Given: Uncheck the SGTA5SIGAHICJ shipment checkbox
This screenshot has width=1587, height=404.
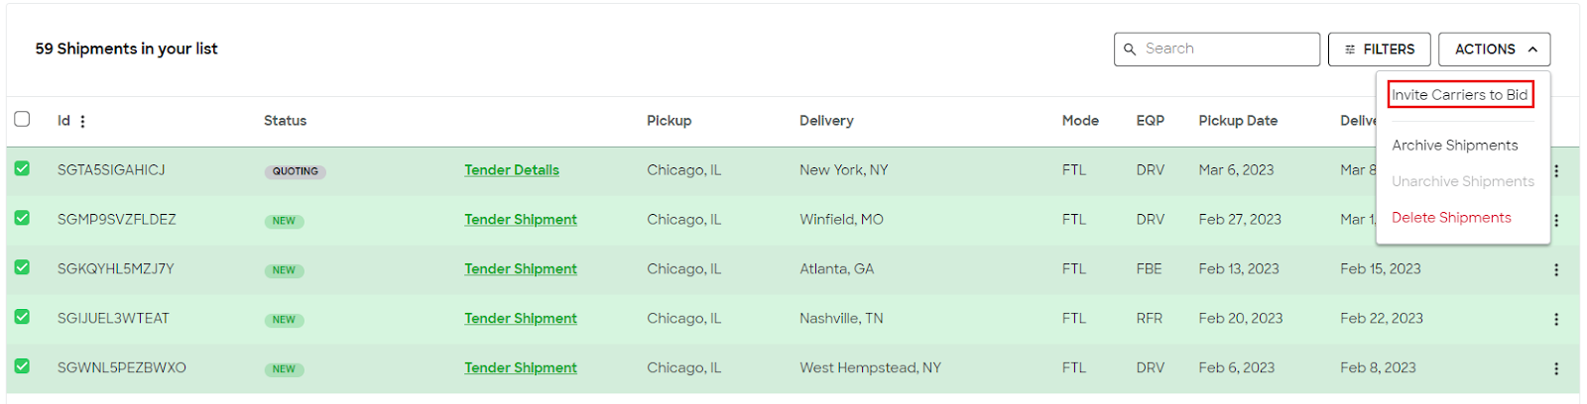Looking at the screenshot, I should [x=22, y=169].
